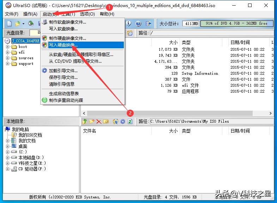Click the 我的电脑 computer icon
This screenshot has height=203, width=277.
(7, 129)
